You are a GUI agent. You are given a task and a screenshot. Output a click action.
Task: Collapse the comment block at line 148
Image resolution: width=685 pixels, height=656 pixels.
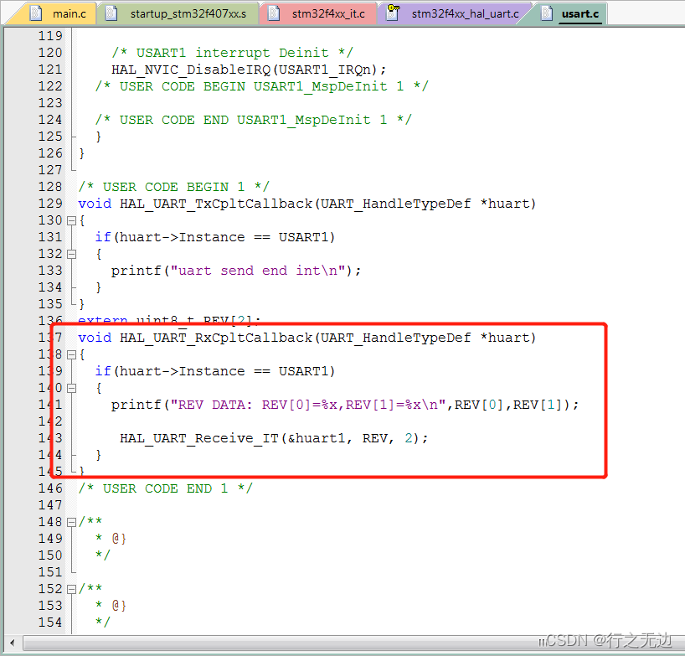[72, 522]
